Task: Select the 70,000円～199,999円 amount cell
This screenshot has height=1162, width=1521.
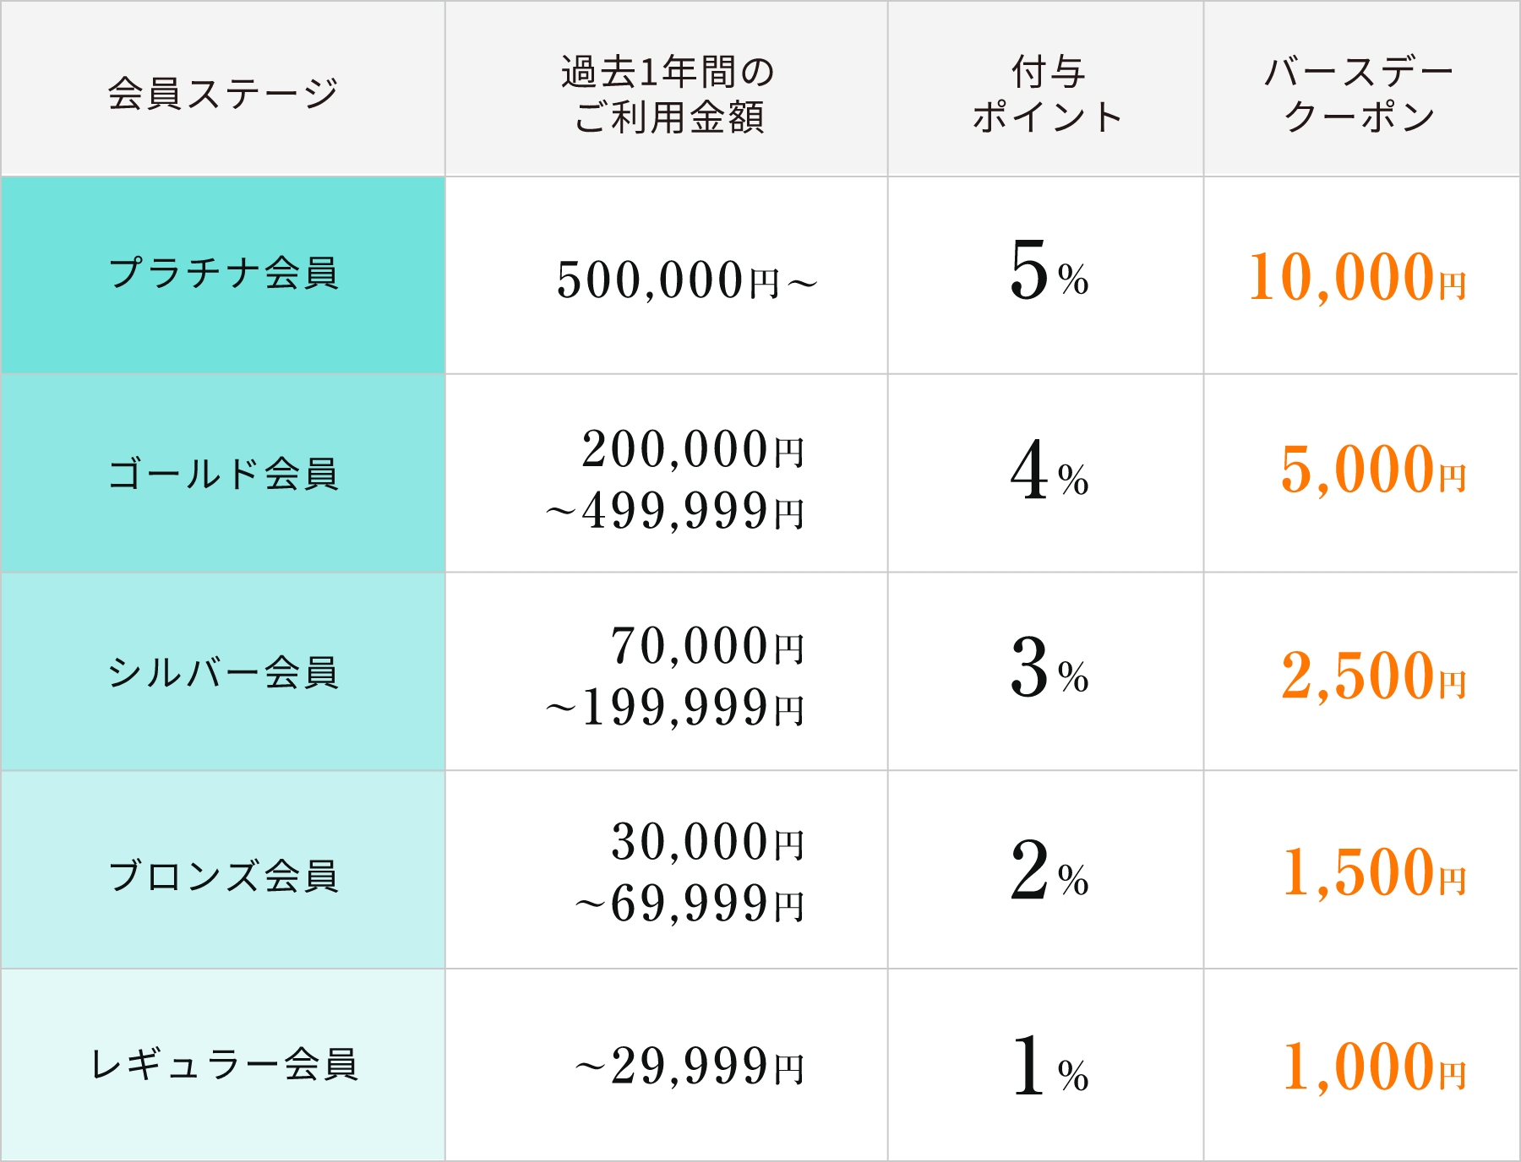Action: pos(676,676)
